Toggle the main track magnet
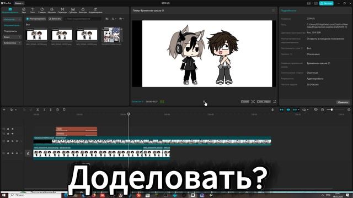Viewport: 353px width, 198px height. (281, 109)
